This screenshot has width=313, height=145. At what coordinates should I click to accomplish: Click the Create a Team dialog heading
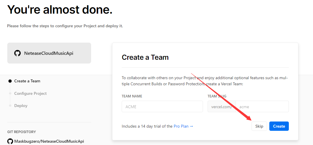click(x=145, y=57)
